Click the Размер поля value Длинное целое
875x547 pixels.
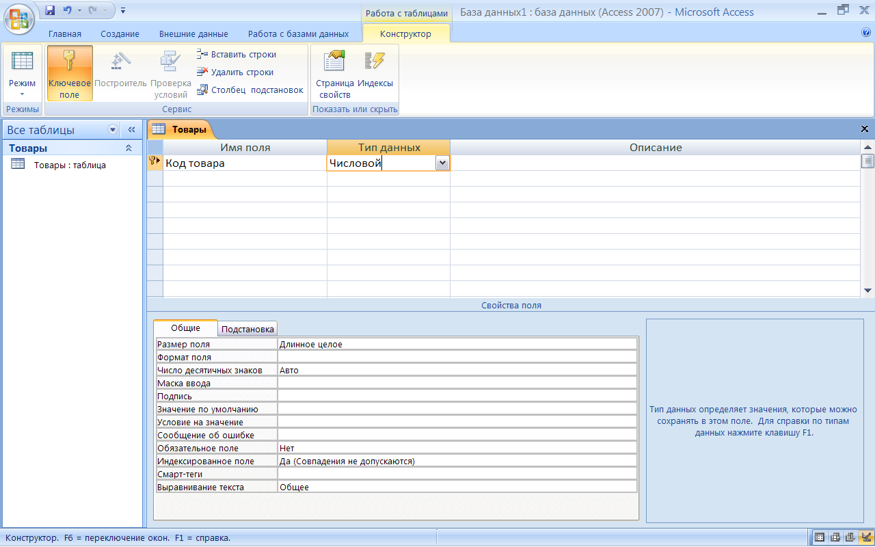tap(457, 344)
